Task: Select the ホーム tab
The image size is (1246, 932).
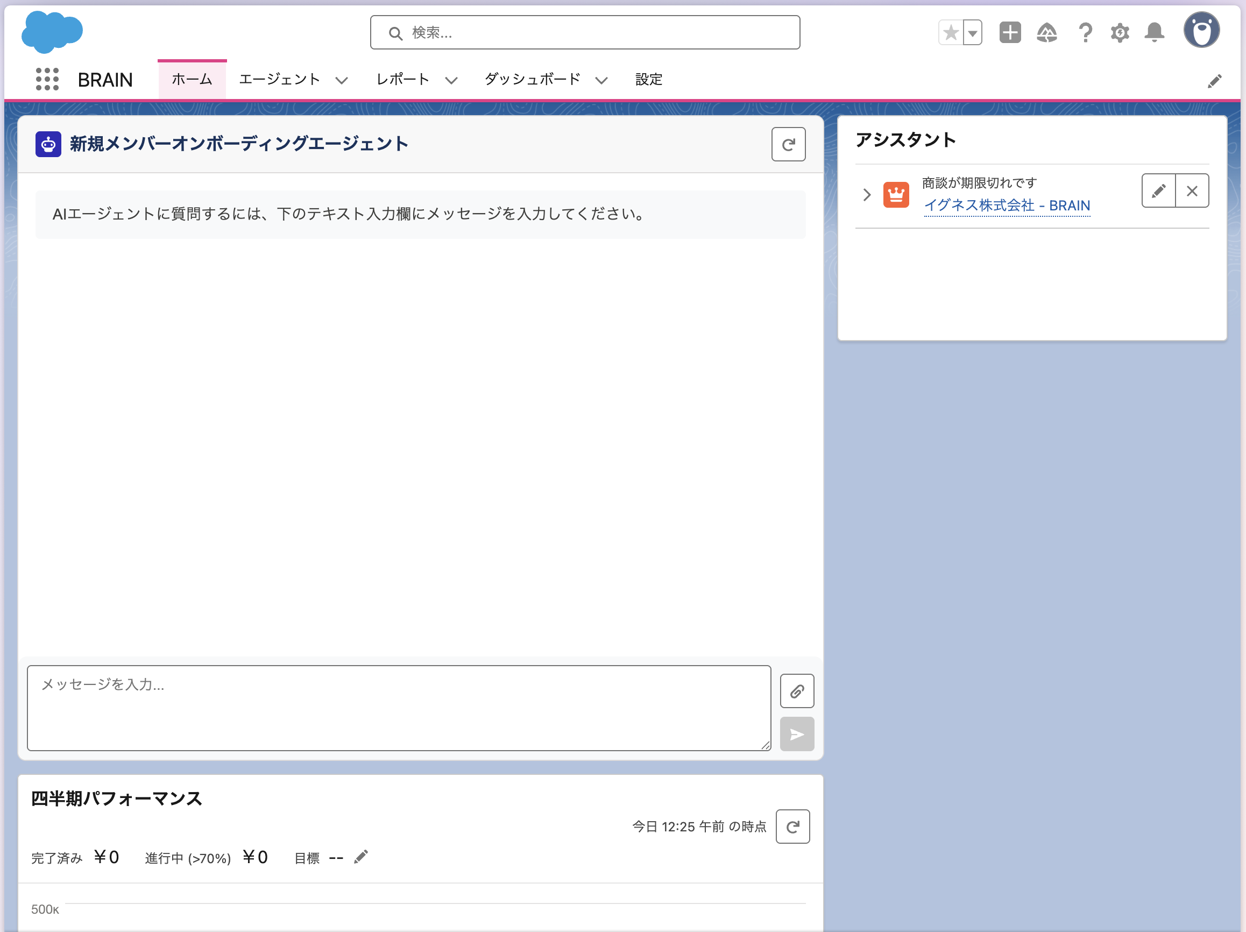Action: (192, 80)
